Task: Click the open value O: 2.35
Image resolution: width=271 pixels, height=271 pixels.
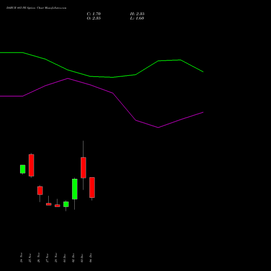Action: pos(94,18)
